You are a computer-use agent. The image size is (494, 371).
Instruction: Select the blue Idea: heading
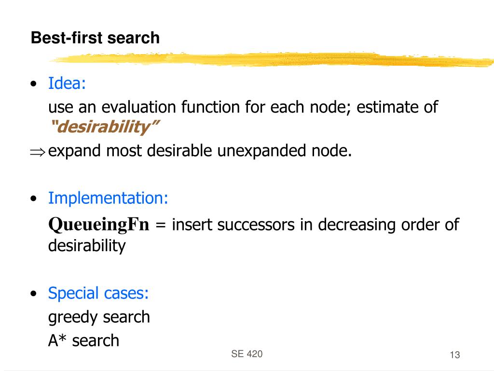point(67,83)
